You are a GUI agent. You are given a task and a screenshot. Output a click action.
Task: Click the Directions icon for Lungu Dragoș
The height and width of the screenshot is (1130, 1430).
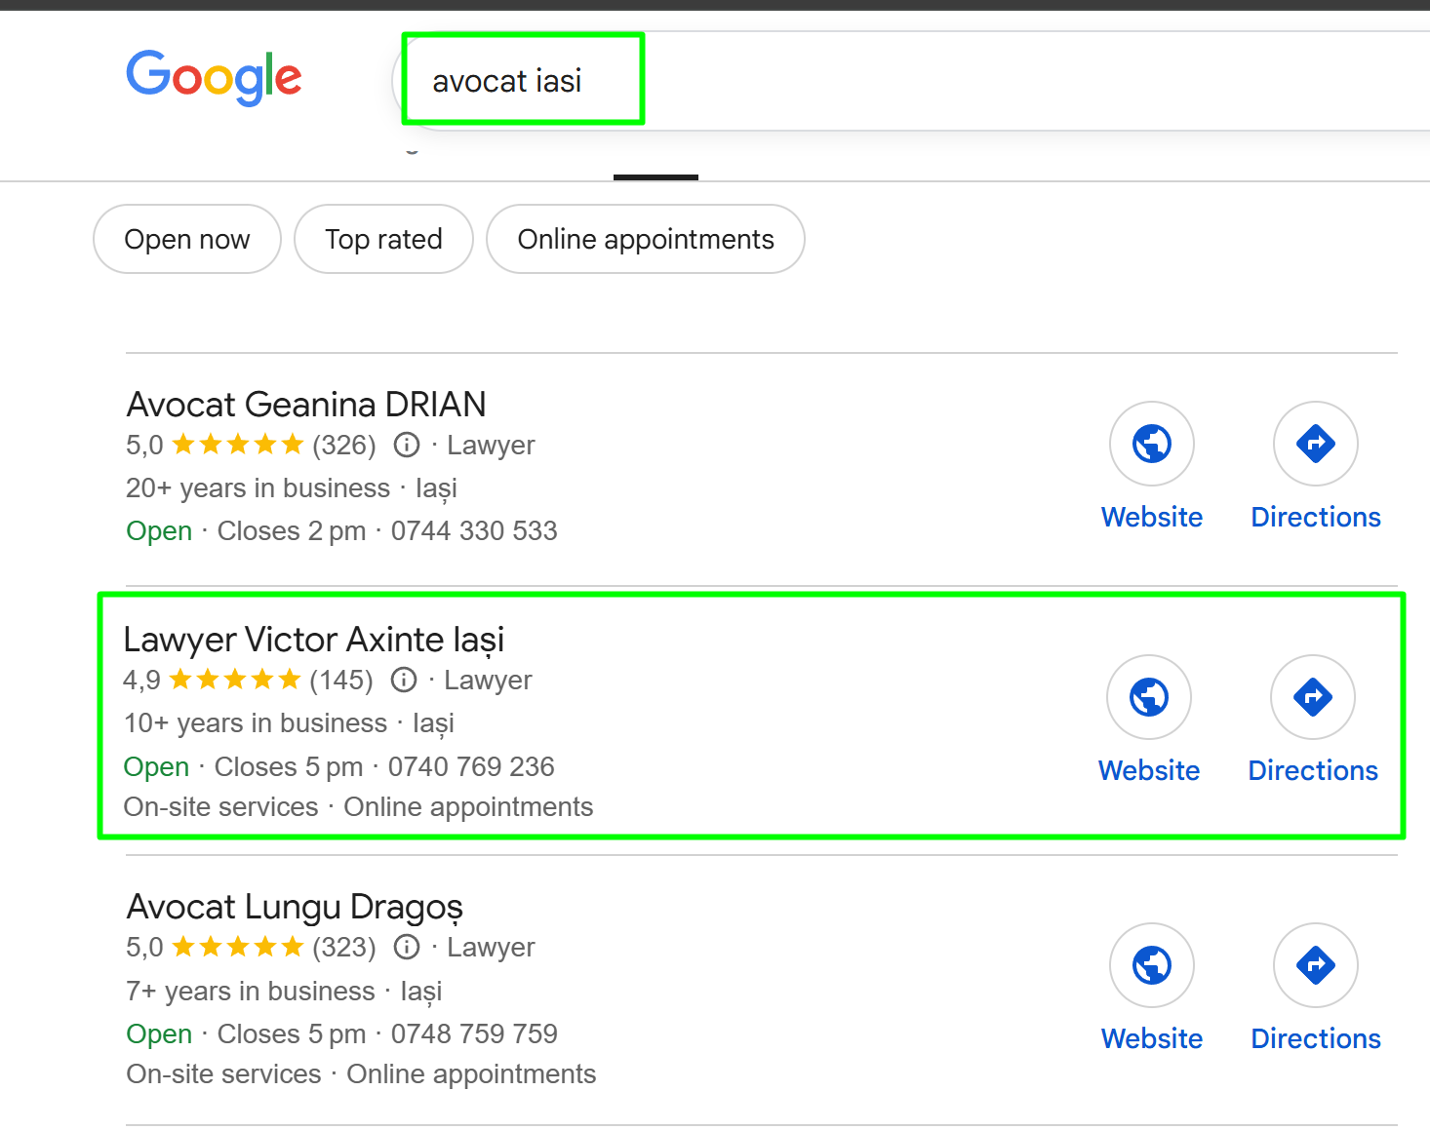[x=1316, y=965]
